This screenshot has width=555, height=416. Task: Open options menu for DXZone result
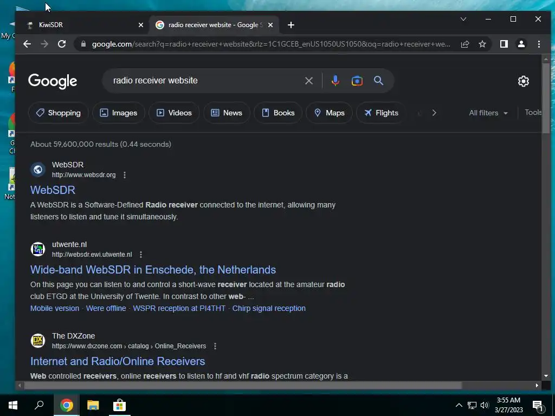point(215,346)
